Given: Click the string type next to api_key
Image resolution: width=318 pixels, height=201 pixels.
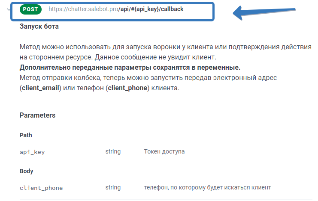Looking at the screenshot, I should (x=113, y=152).
